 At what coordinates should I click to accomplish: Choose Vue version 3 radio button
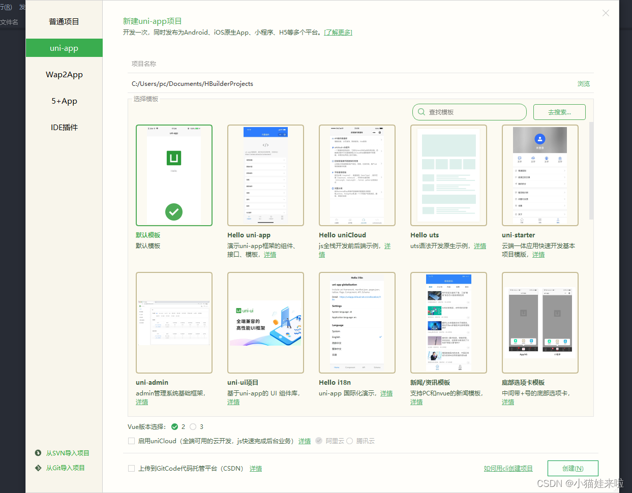193,427
